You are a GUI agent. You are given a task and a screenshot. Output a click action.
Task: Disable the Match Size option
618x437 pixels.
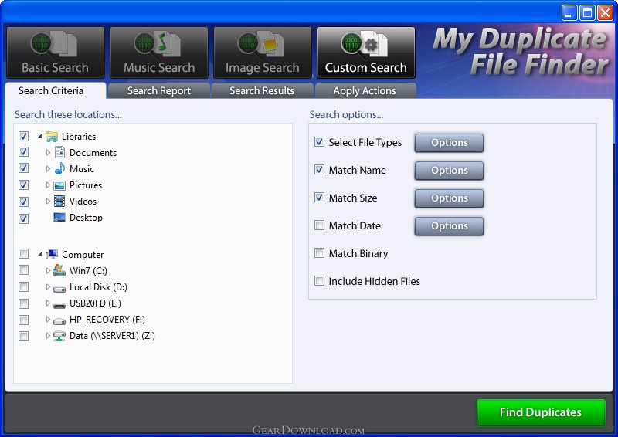[319, 198]
